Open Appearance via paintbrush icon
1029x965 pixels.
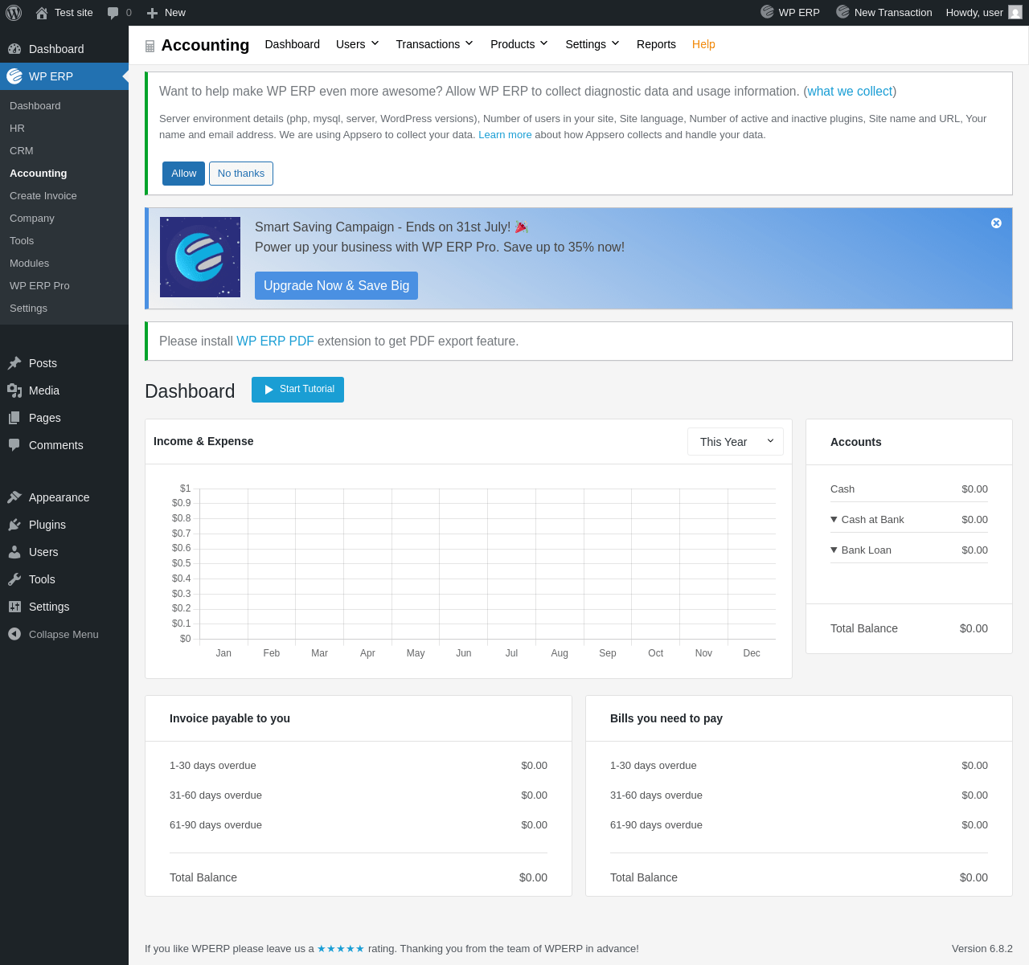(x=14, y=497)
